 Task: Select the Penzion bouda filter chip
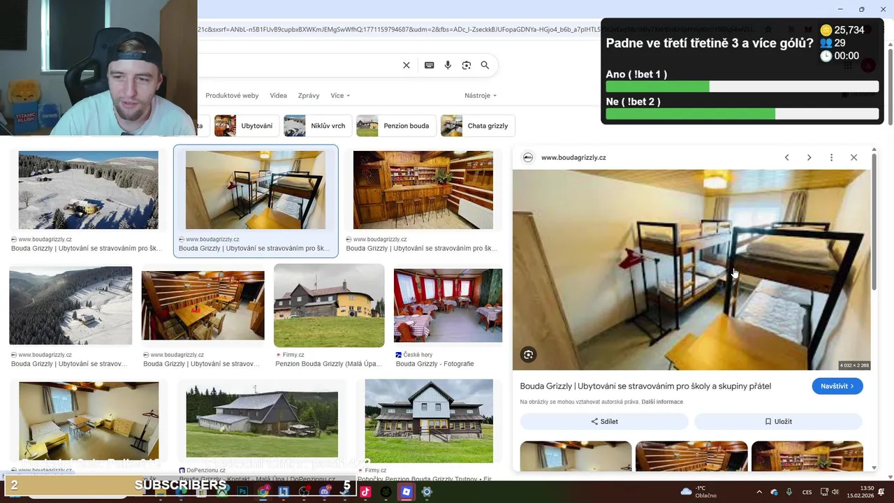[396, 126]
